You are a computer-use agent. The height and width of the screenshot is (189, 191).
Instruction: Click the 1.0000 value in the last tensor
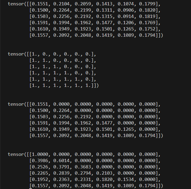pos(39,154)
